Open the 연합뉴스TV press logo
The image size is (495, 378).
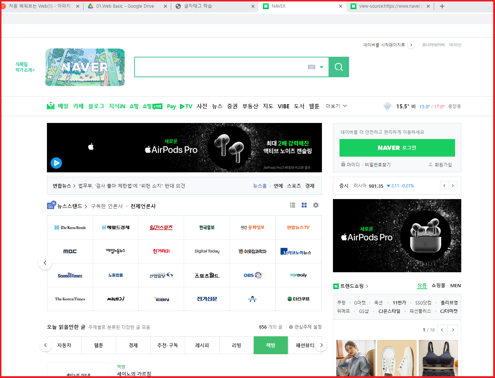pyautogui.click(x=298, y=228)
